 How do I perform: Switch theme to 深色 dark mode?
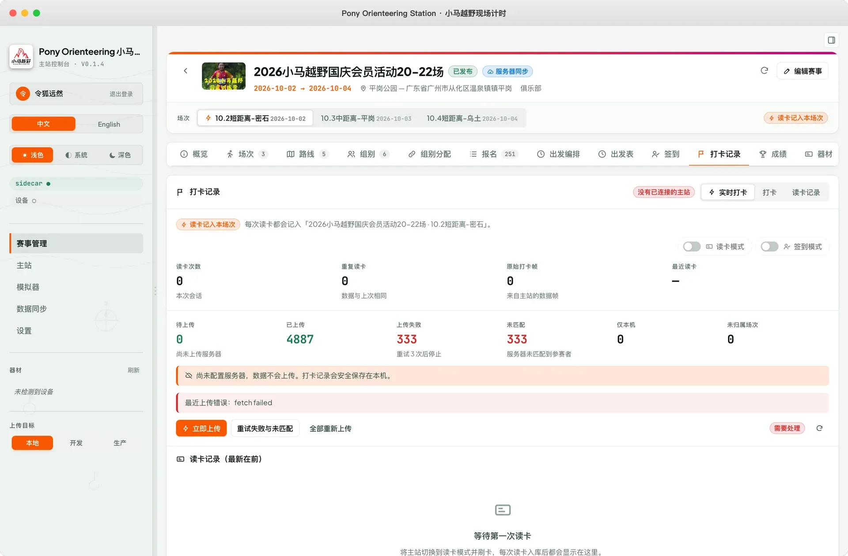120,155
